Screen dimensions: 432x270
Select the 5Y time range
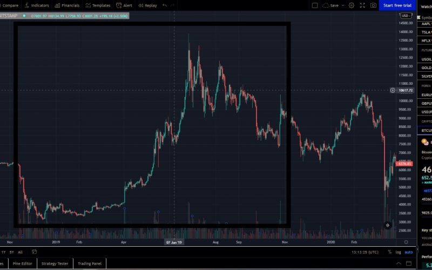click(x=12, y=252)
